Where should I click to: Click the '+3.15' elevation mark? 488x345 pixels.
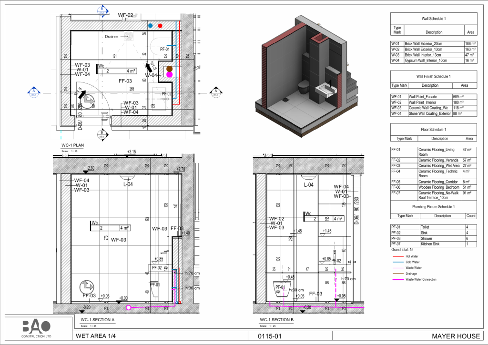tap(132, 152)
